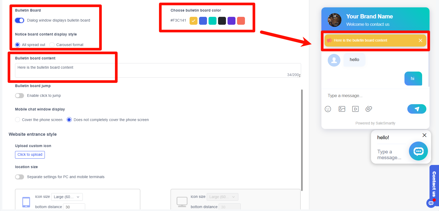Click the #F3C141 color hex value
Image resolution: width=439 pixels, height=211 pixels.
click(178, 20)
